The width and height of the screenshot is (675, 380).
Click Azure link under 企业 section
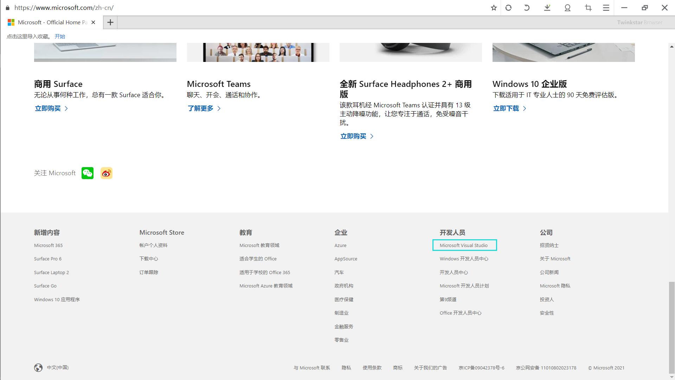click(x=341, y=245)
